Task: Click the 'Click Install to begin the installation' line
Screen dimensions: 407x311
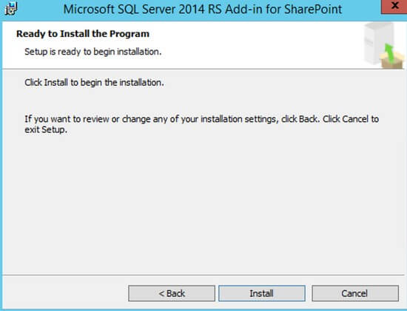Action: pos(94,83)
